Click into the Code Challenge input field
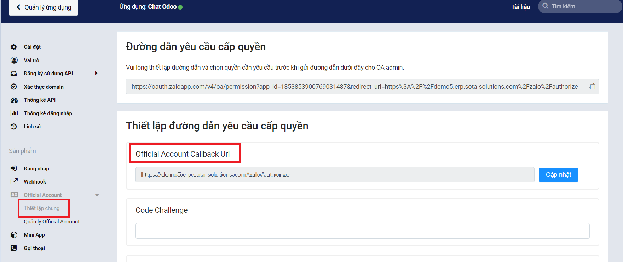 (x=362, y=231)
